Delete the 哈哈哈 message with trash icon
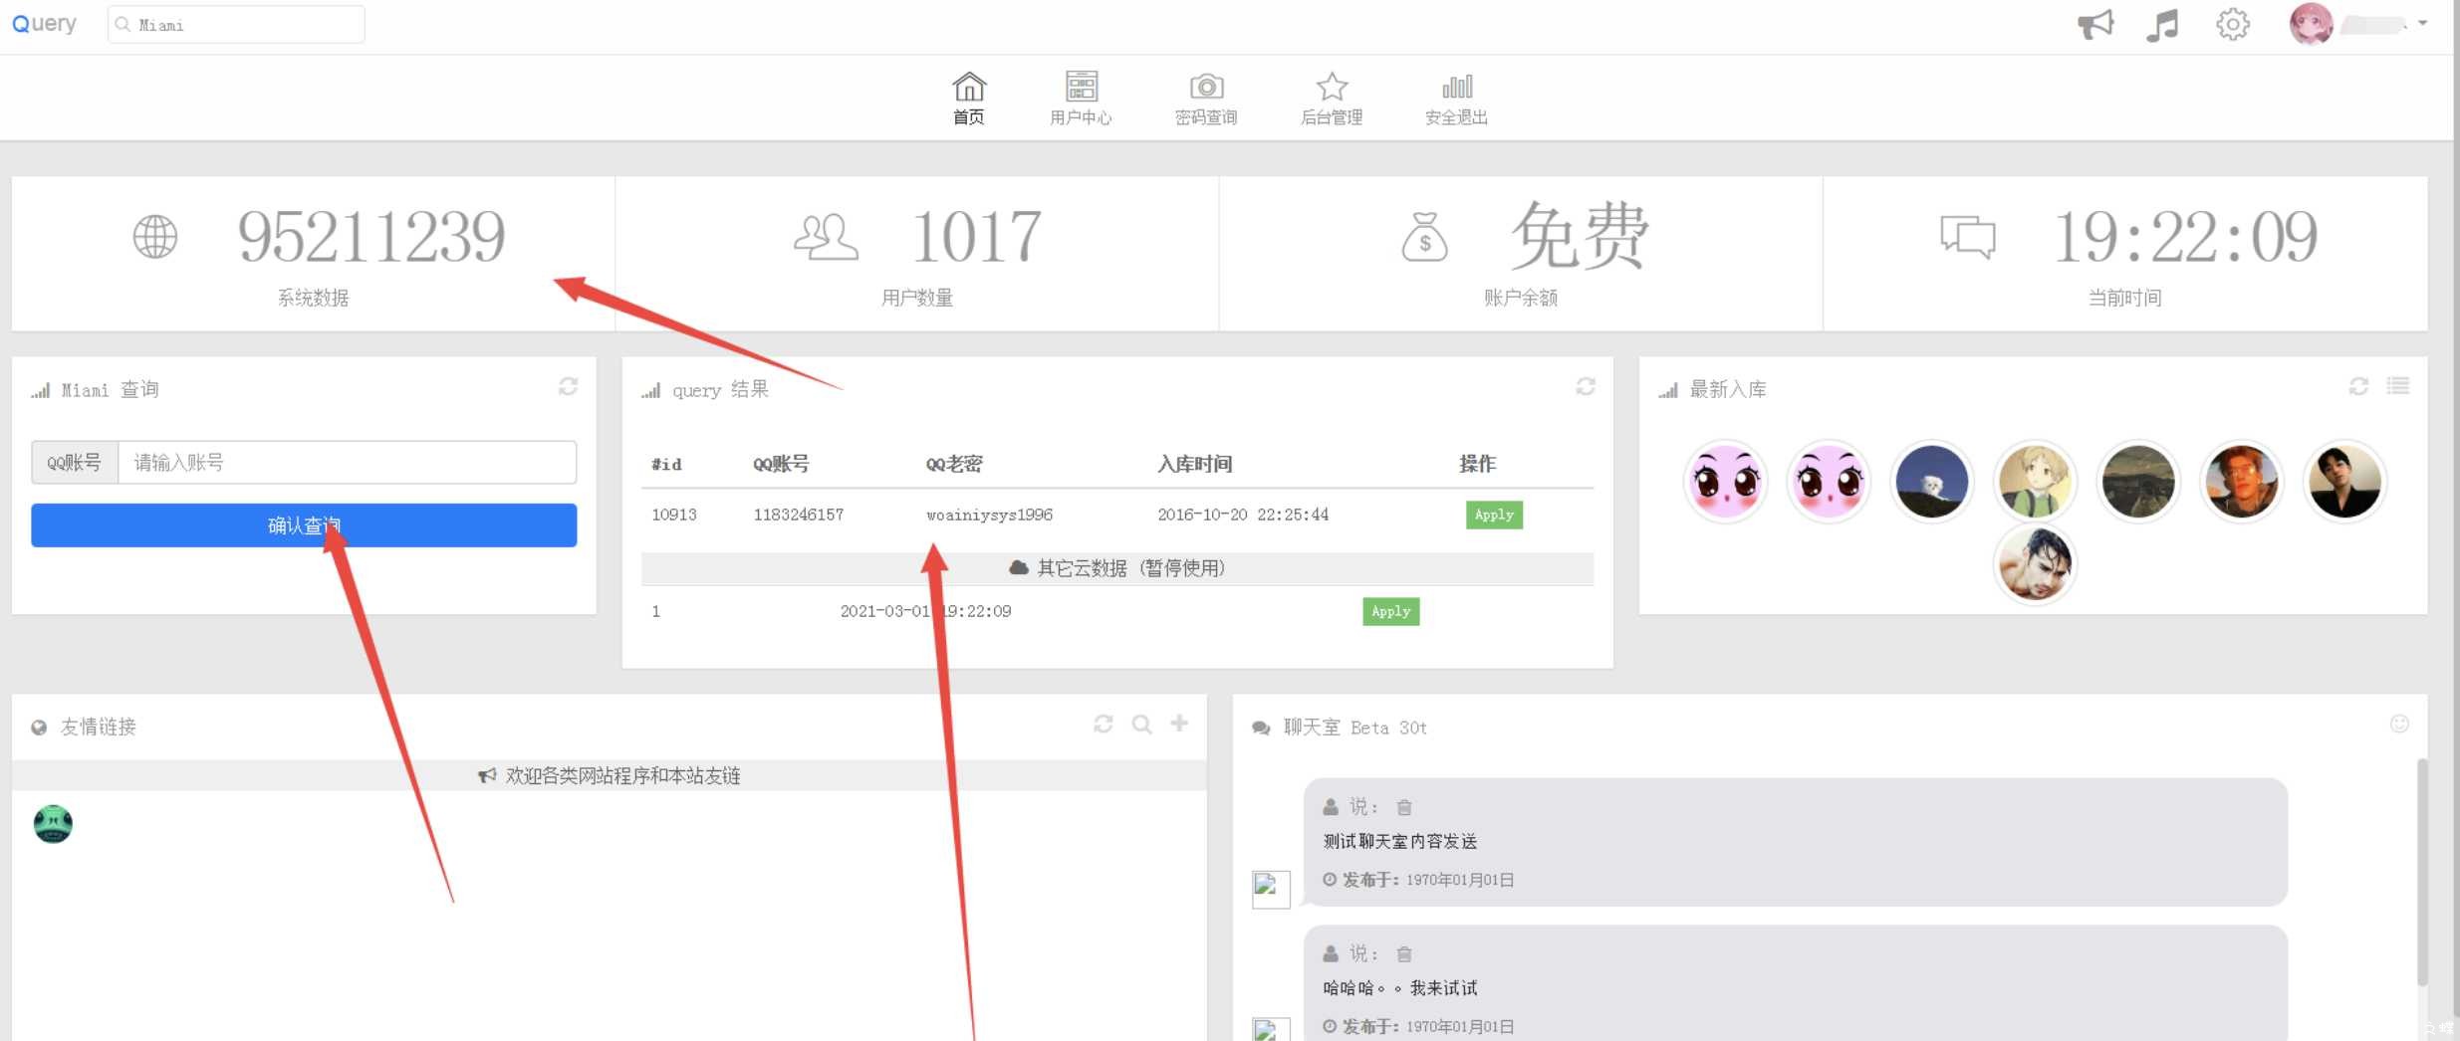This screenshot has height=1041, width=2460. pyautogui.click(x=1404, y=954)
